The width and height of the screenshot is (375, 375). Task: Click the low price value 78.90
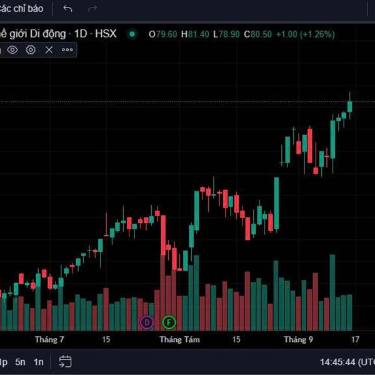[x=229, y=34]
